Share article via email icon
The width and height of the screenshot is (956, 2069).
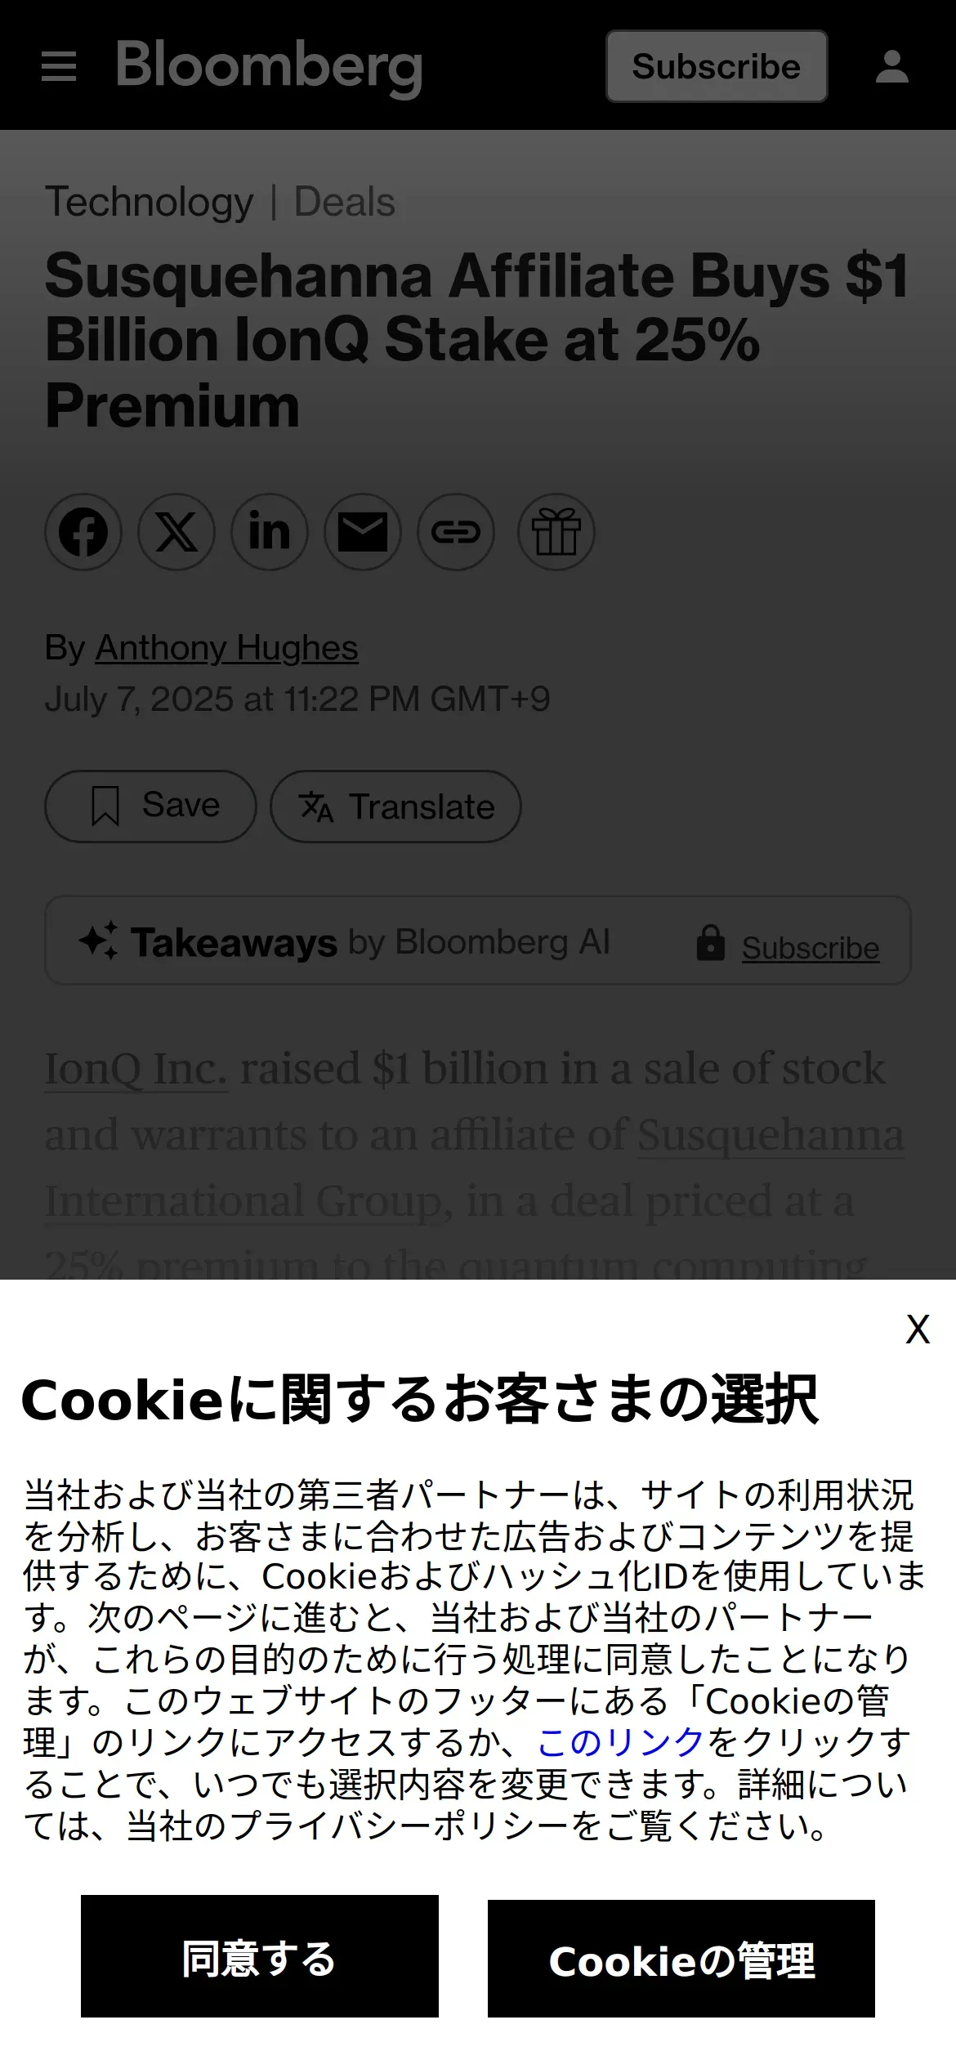[363, 532]
